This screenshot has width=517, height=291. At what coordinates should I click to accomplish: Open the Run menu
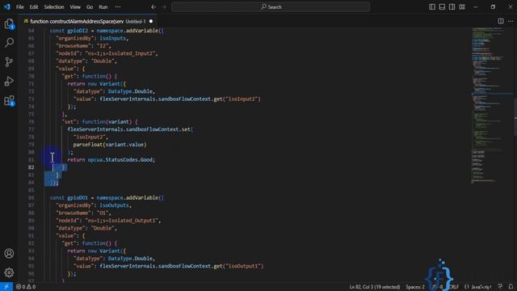(x=103, y=7)
